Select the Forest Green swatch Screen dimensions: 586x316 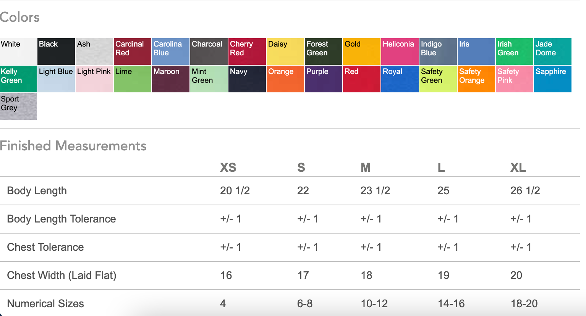click(x=324, y=52)
